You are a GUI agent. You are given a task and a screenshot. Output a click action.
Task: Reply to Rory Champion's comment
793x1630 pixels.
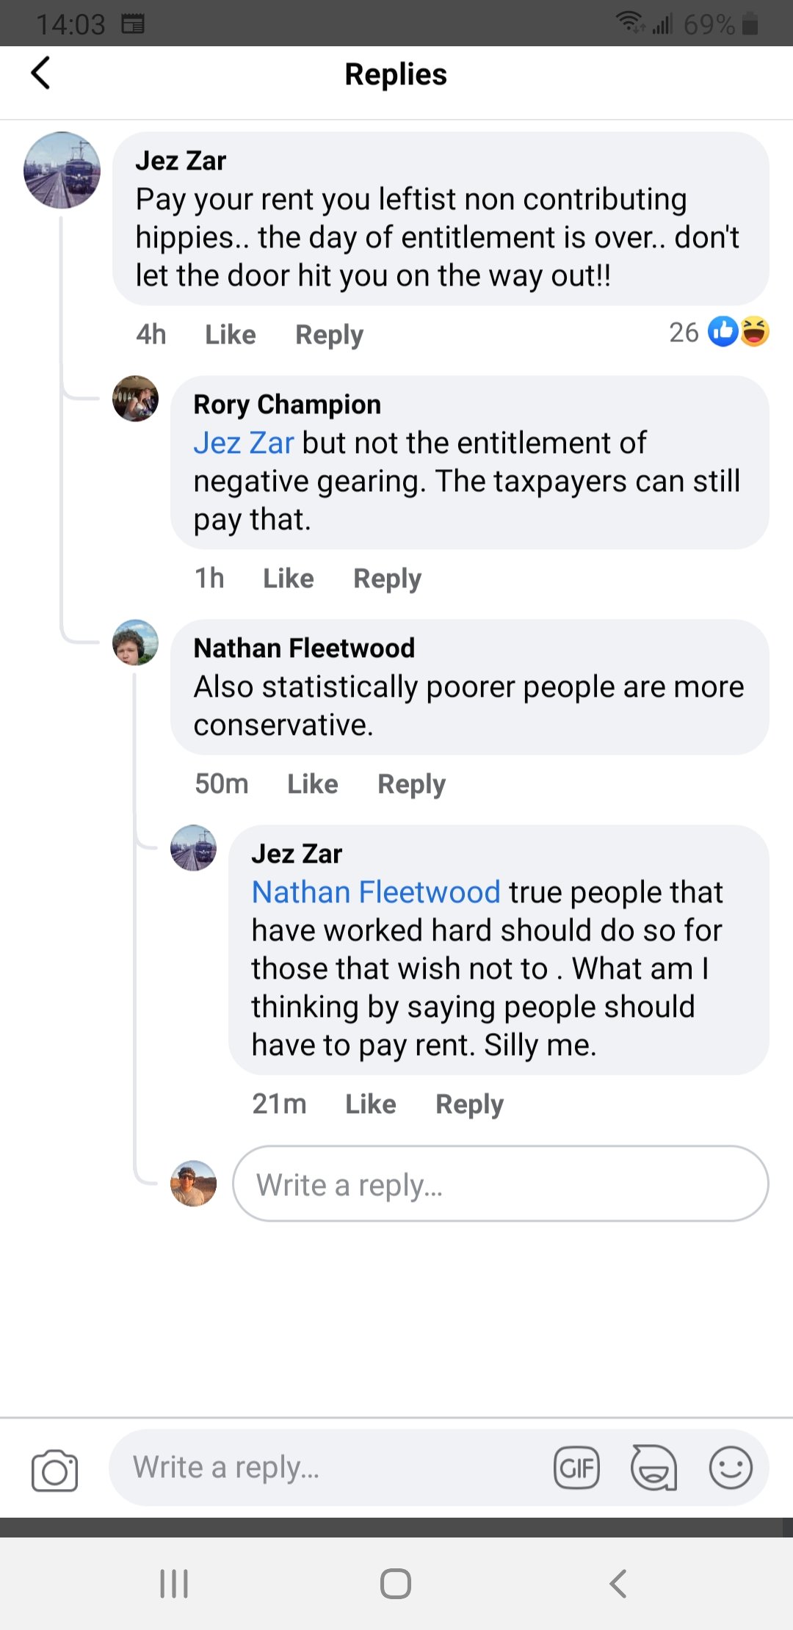coord(387,579)
